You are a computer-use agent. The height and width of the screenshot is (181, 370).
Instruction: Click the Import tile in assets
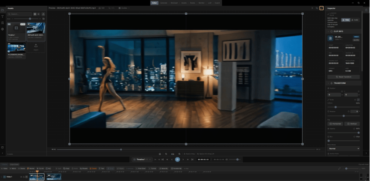click(36, 48)
